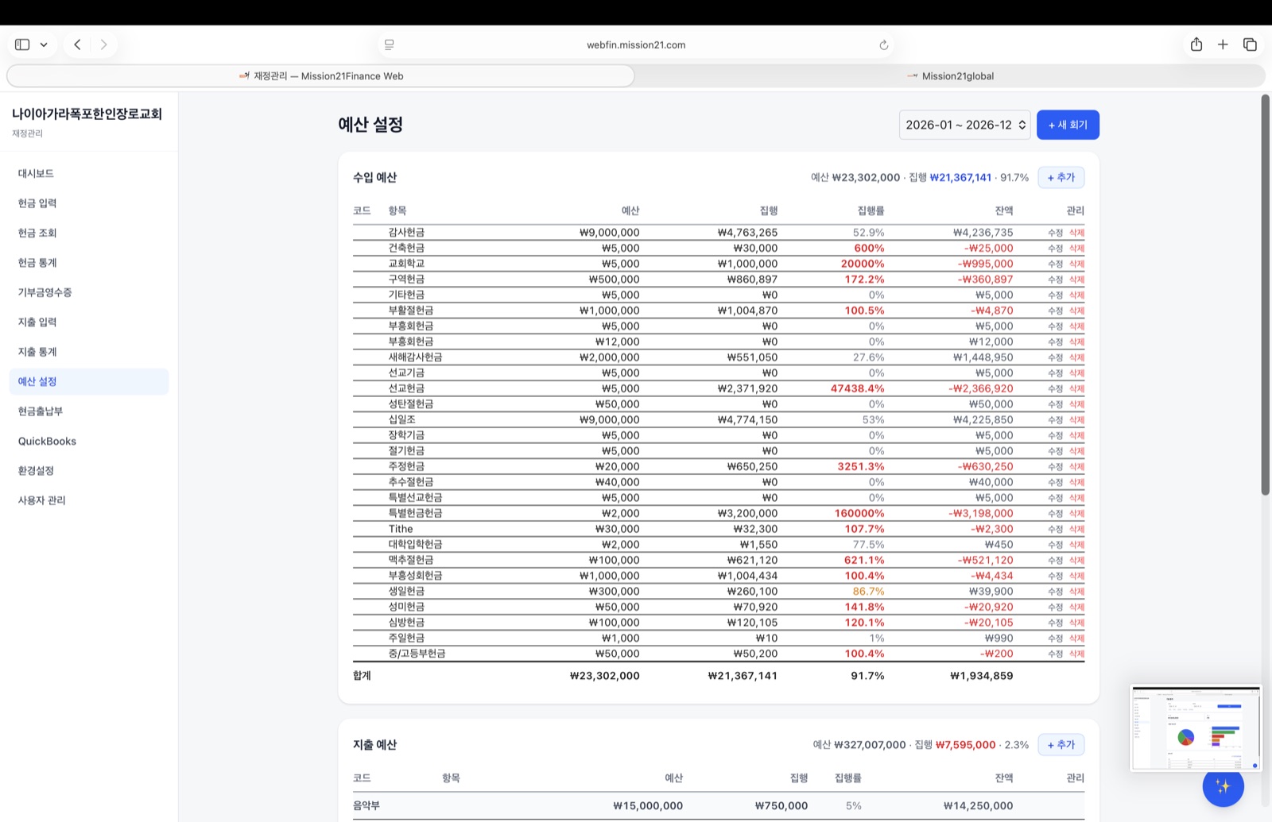Image resolution: width=1272 pixels, height=822 pixels.
Task: Go back with the browser back arrow
Action: point(77,44)
